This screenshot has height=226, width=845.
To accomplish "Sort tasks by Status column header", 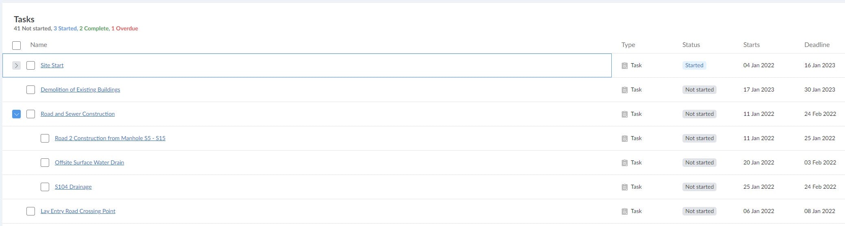I will pos(691,45).
